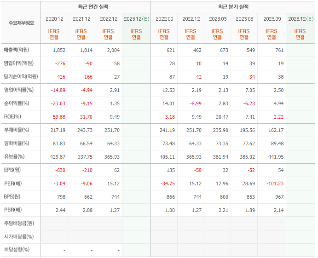Select the revenue value 2,004

point(113,50)
